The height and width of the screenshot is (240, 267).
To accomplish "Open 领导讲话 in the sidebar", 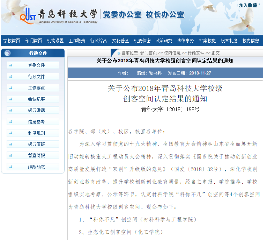I will point(36,110).
